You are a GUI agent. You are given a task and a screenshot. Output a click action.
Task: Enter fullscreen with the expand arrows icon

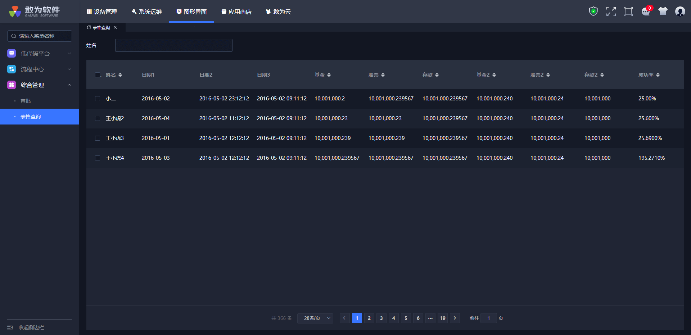(611, 12)
